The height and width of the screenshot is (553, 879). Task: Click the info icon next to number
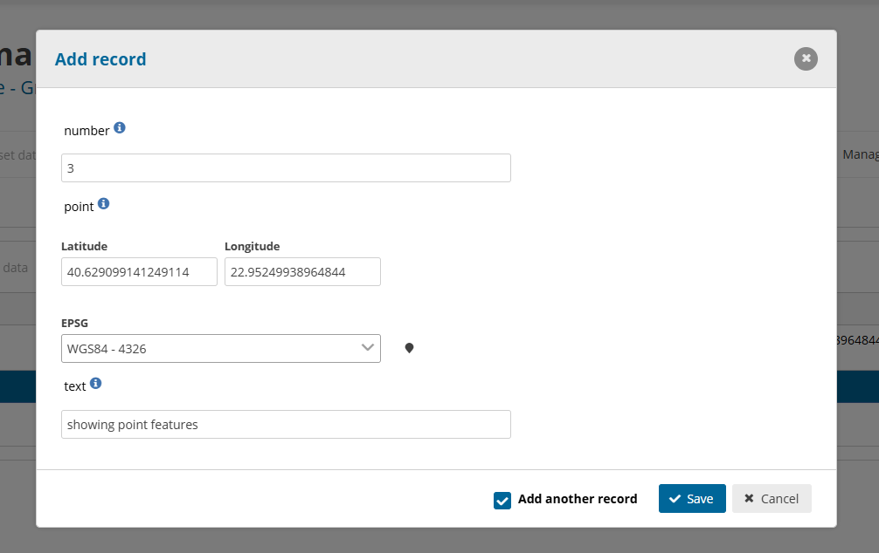pyautogui.click(x=120, y=128)
